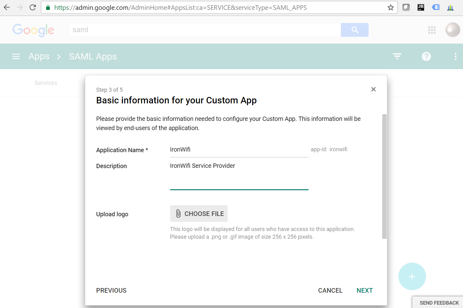Viewport: 463px width, 308px height.
Task: Open the navigation hamburger menu
Action: [16, 56]
